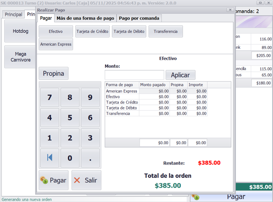The image size is (273, 202).
Task: Switch to Pago por comanda tab
Action: point(139,18)
